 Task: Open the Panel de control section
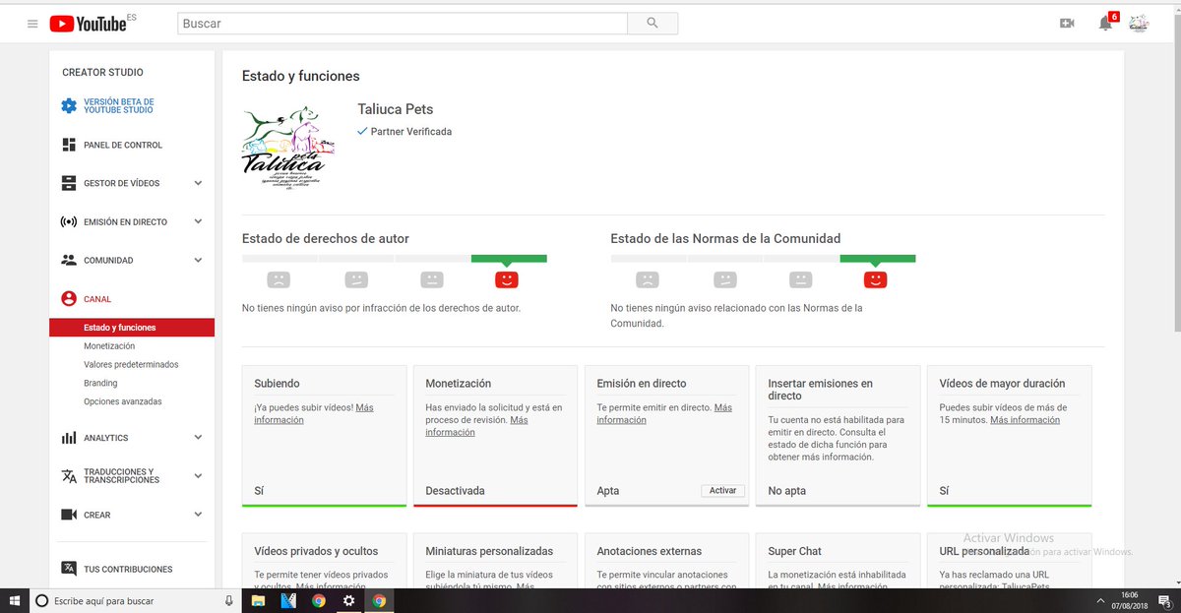[x=123, y=145]
